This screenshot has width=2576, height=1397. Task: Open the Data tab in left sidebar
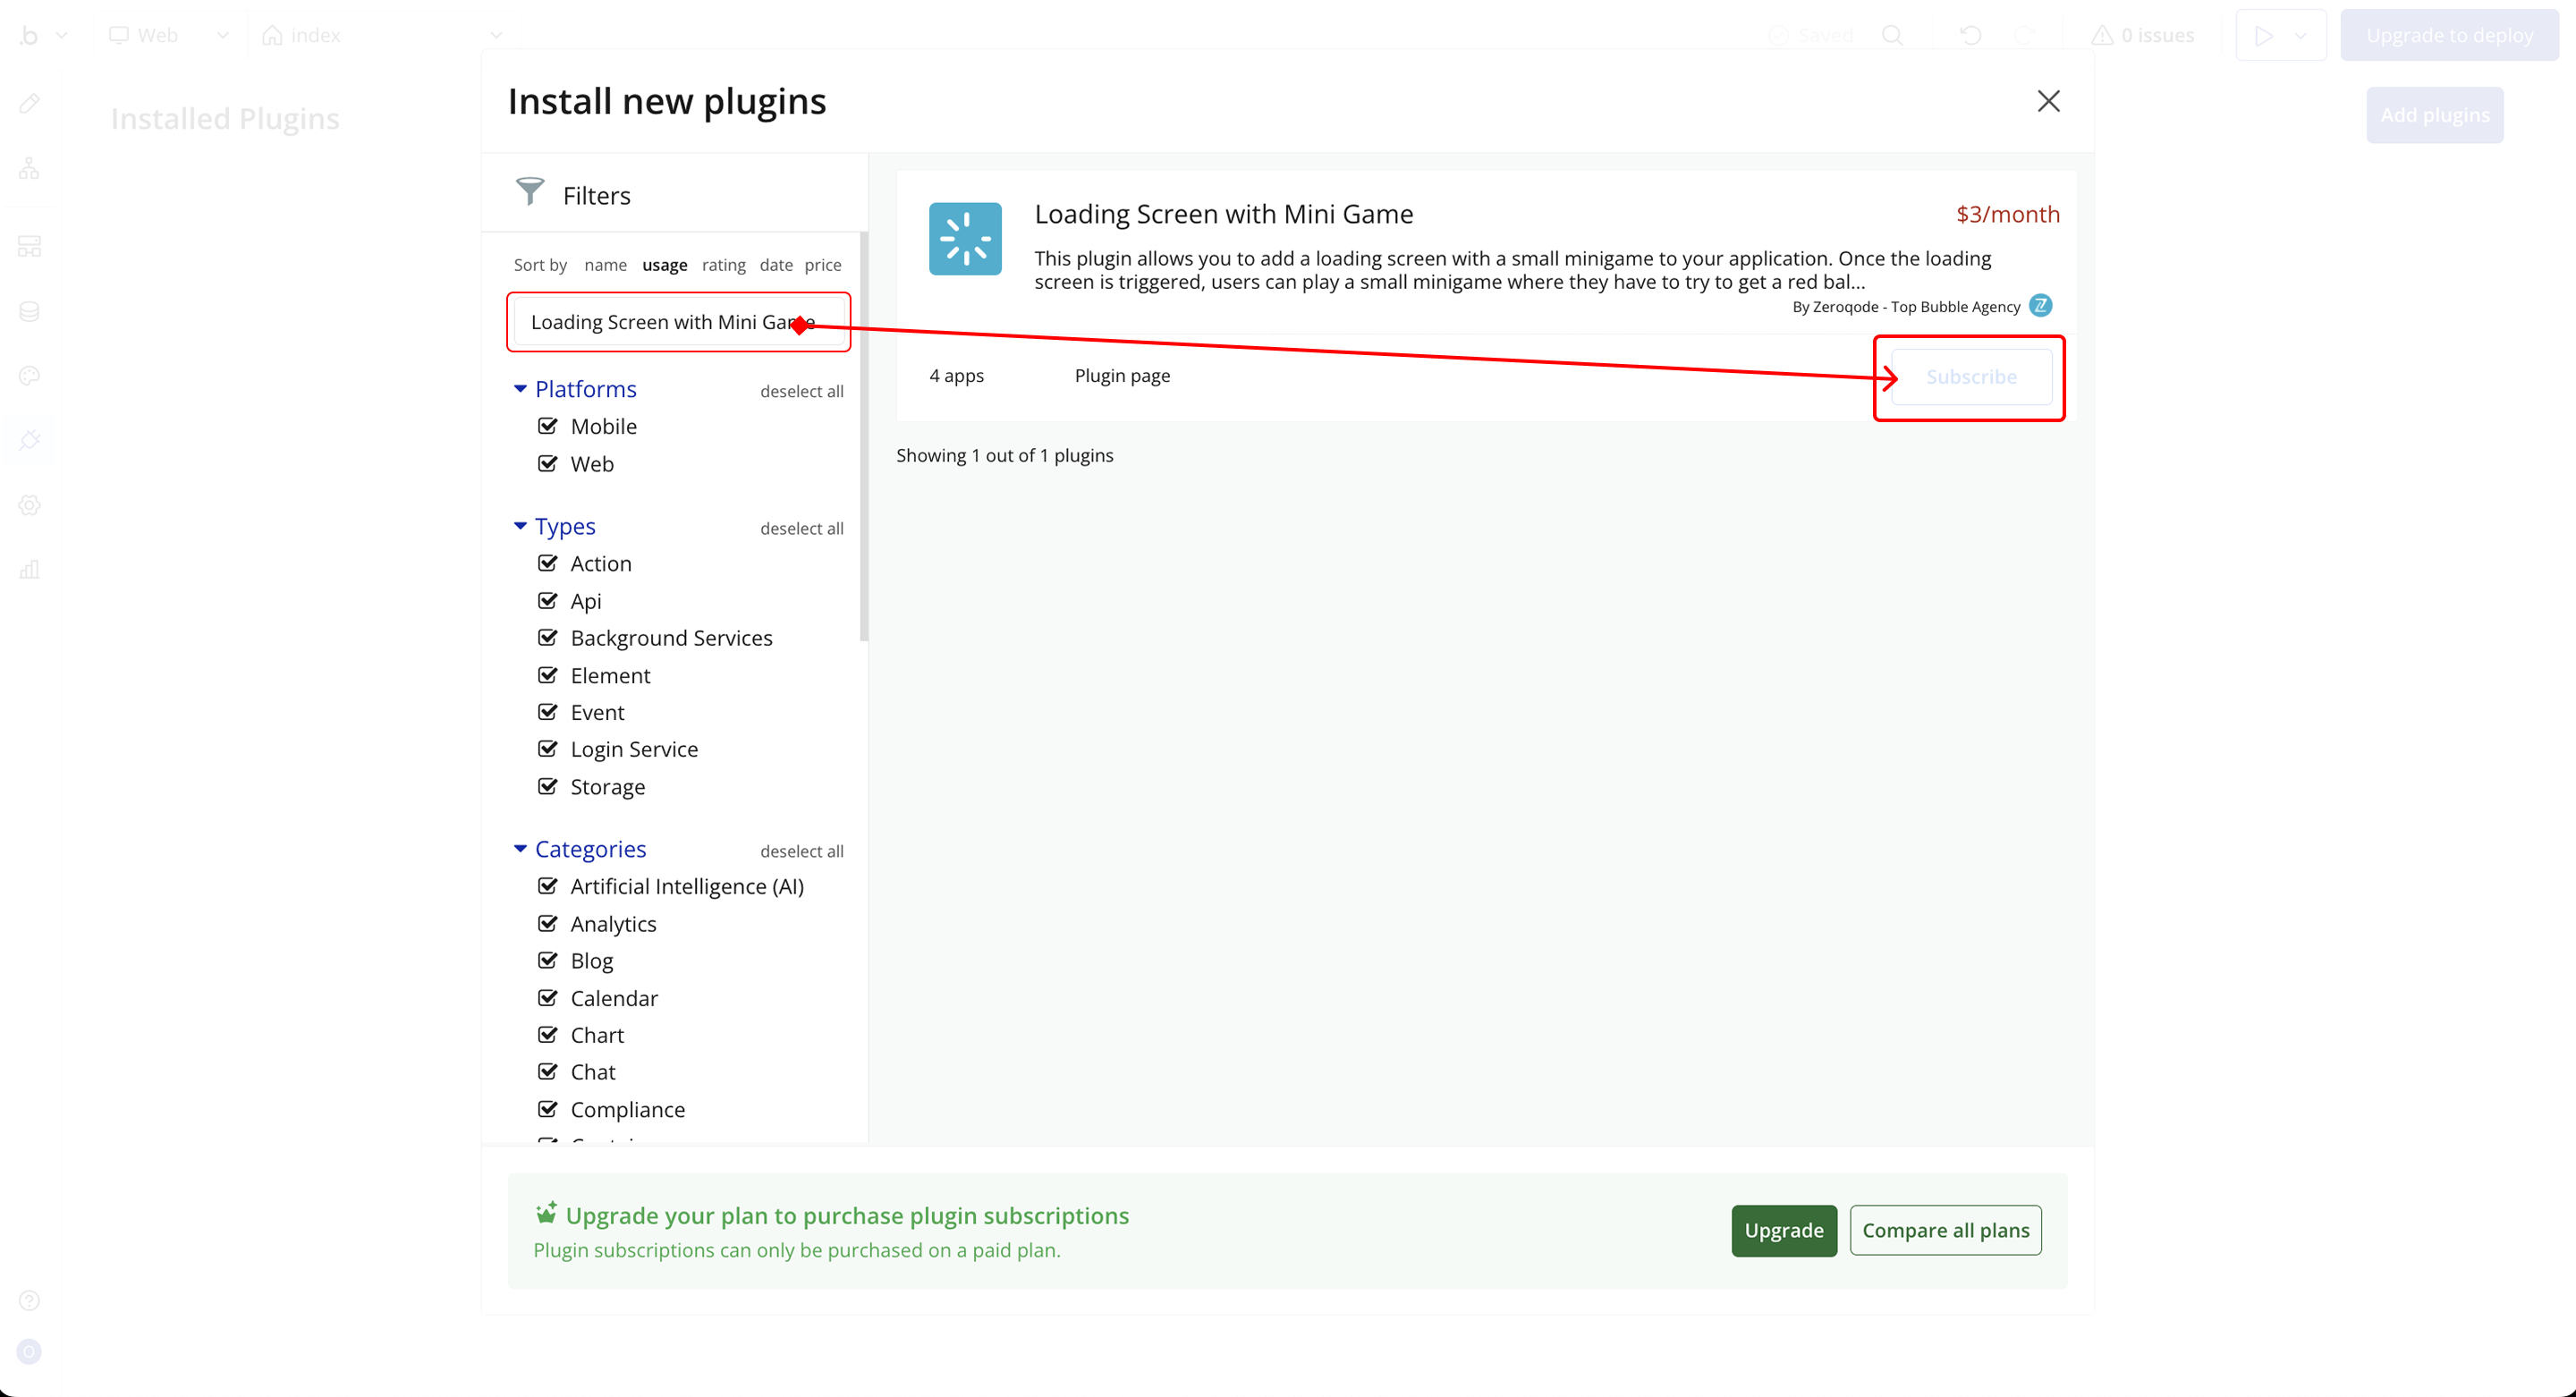29,311
